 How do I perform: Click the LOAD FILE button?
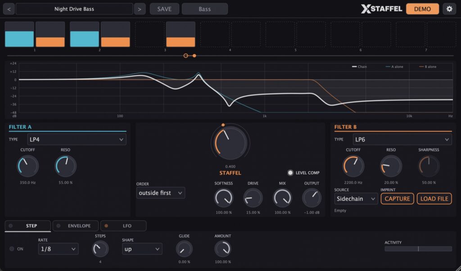[x=434, y=199]
